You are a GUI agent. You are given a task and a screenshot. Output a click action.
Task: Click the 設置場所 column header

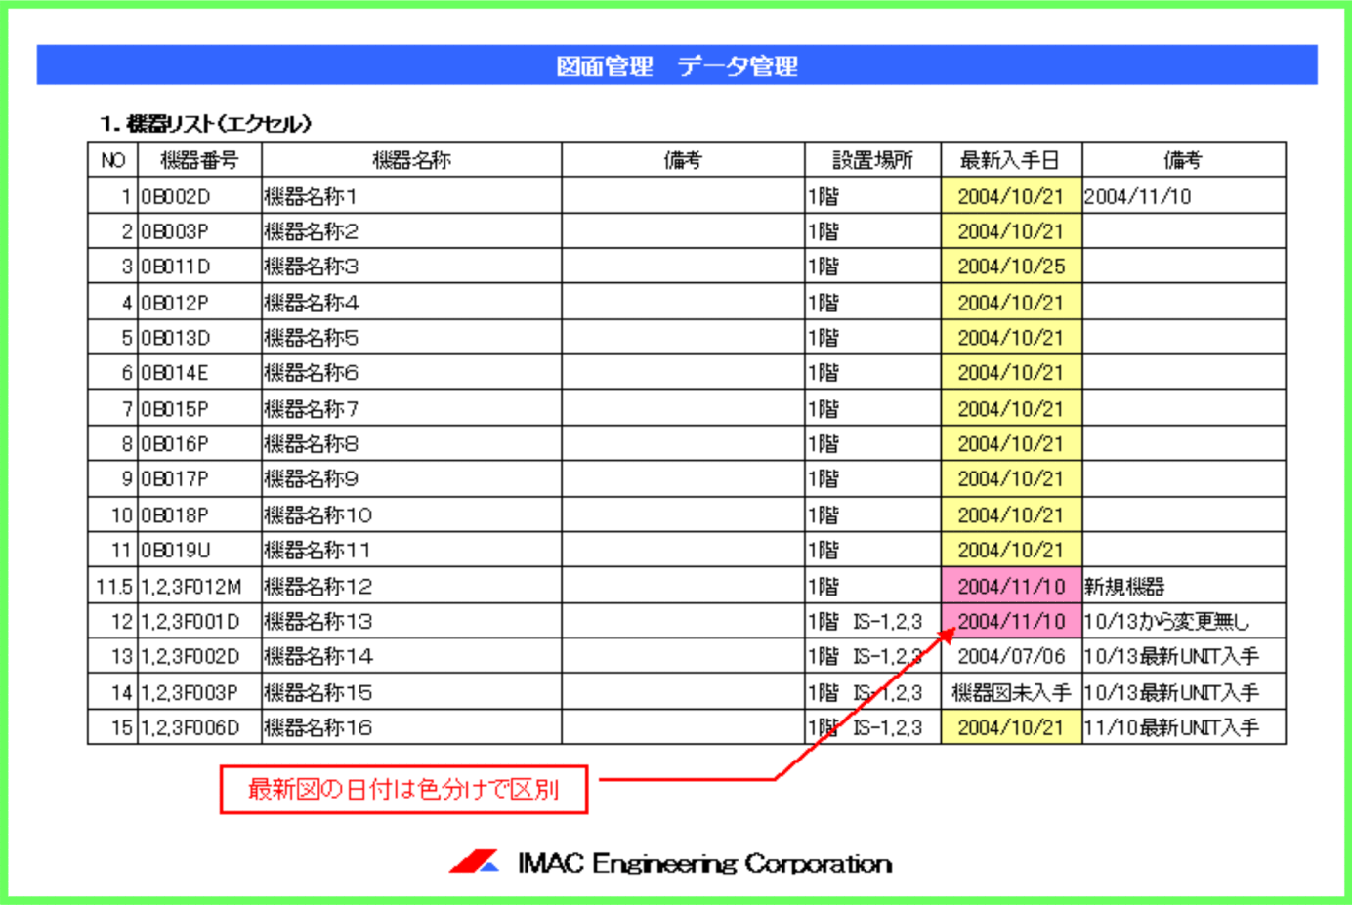click(x=872, y=159)
